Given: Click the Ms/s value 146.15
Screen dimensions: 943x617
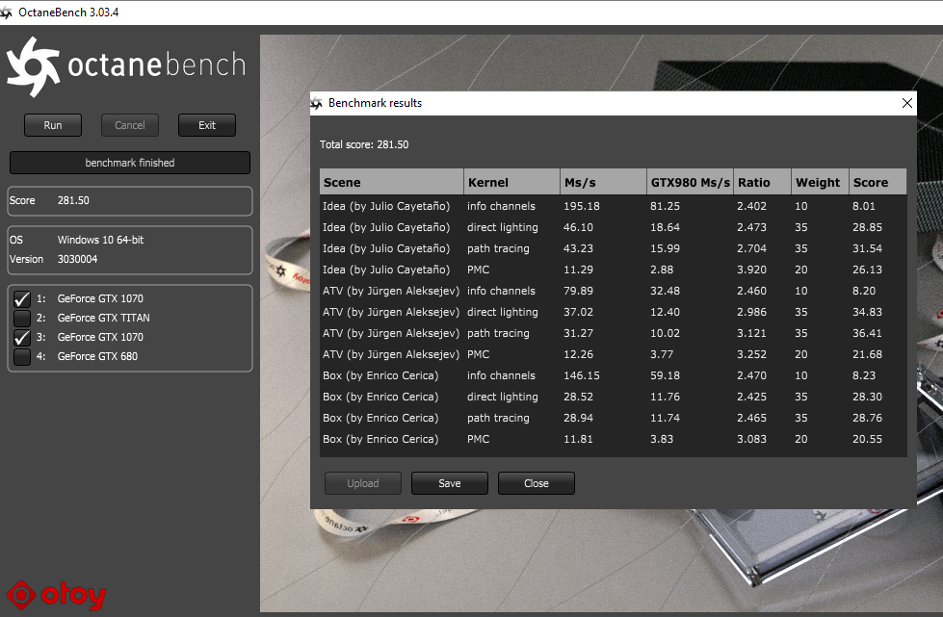Looking at the screenshot, I should coord(582,375).
